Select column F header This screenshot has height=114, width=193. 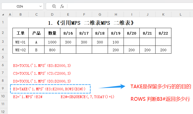pos(84,15)
